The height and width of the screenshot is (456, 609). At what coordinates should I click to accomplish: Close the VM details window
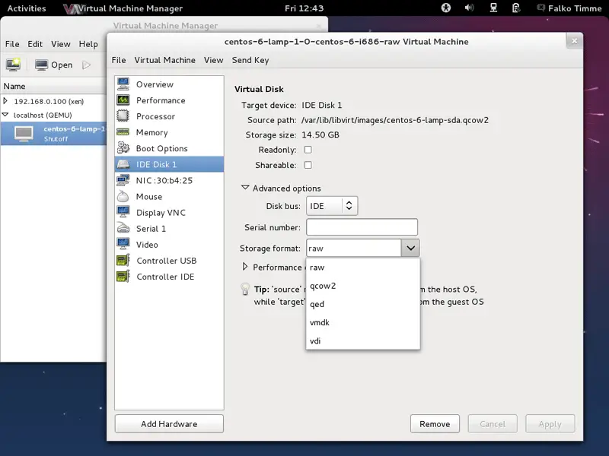(x=575, y=41)
